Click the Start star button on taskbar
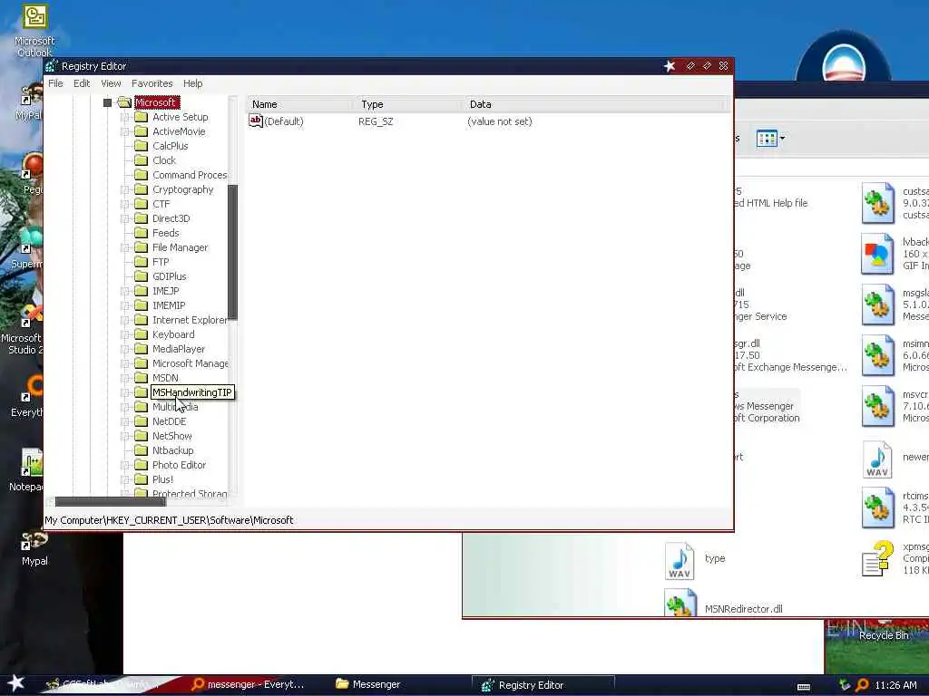 point(15,683)
